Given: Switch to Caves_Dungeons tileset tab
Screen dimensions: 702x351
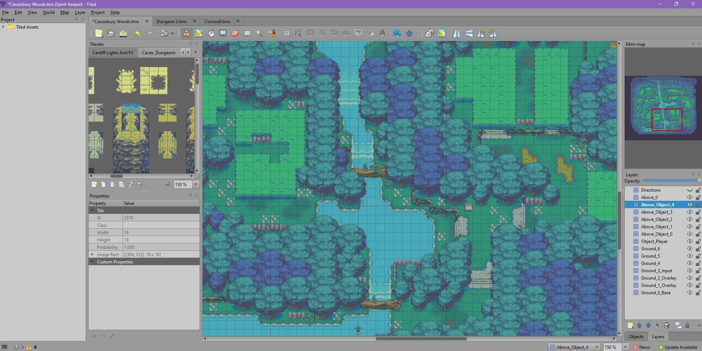Looking at the screenshot, I should (159, 52).
